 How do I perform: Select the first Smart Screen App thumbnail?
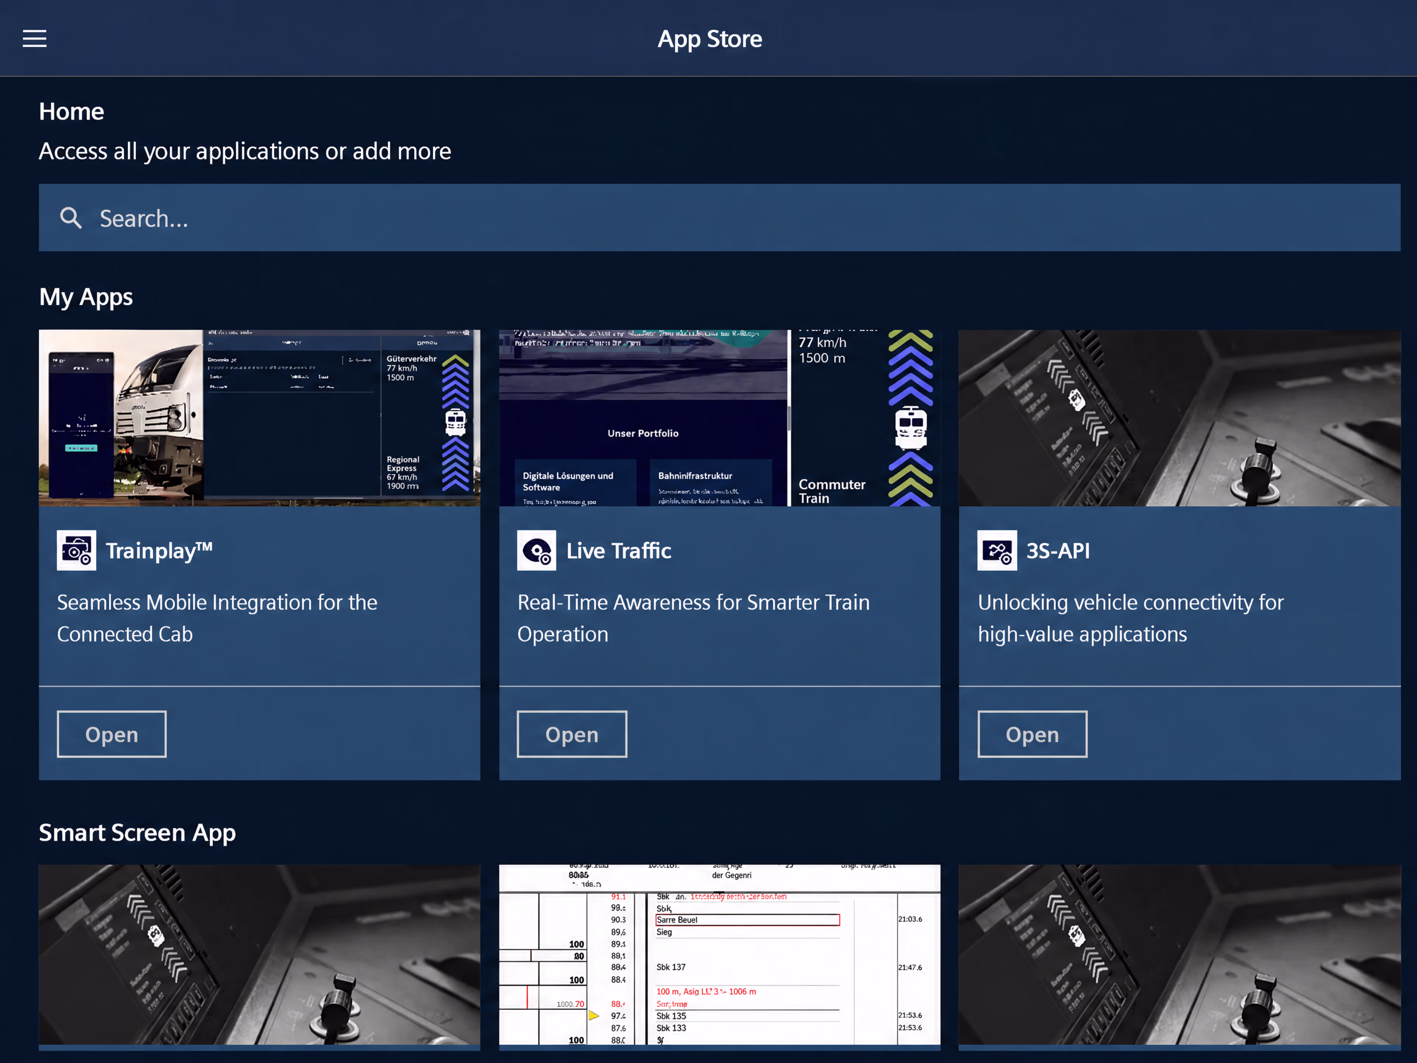point(259,955)
